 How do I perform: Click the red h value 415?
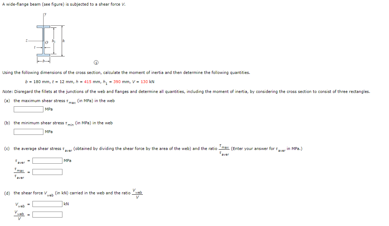click(x=87, y=82)
